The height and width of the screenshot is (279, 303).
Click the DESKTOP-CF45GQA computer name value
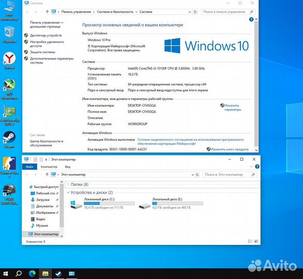142,105
